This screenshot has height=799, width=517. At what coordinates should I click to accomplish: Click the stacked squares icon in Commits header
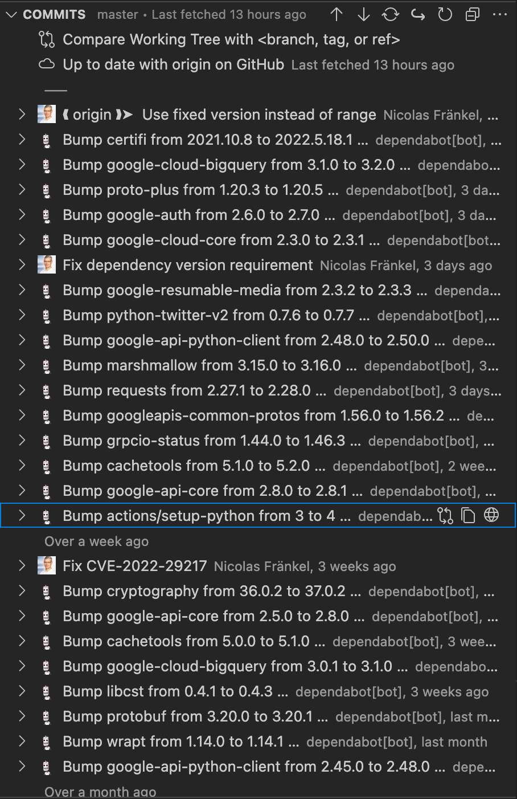coord(473,15)
